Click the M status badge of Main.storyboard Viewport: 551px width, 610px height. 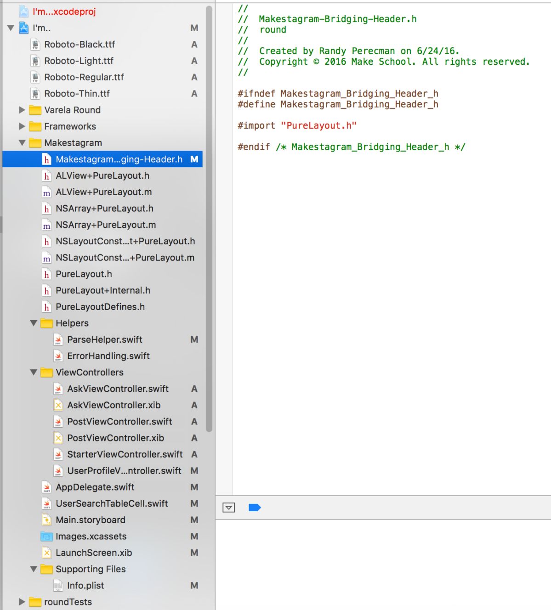194,520
